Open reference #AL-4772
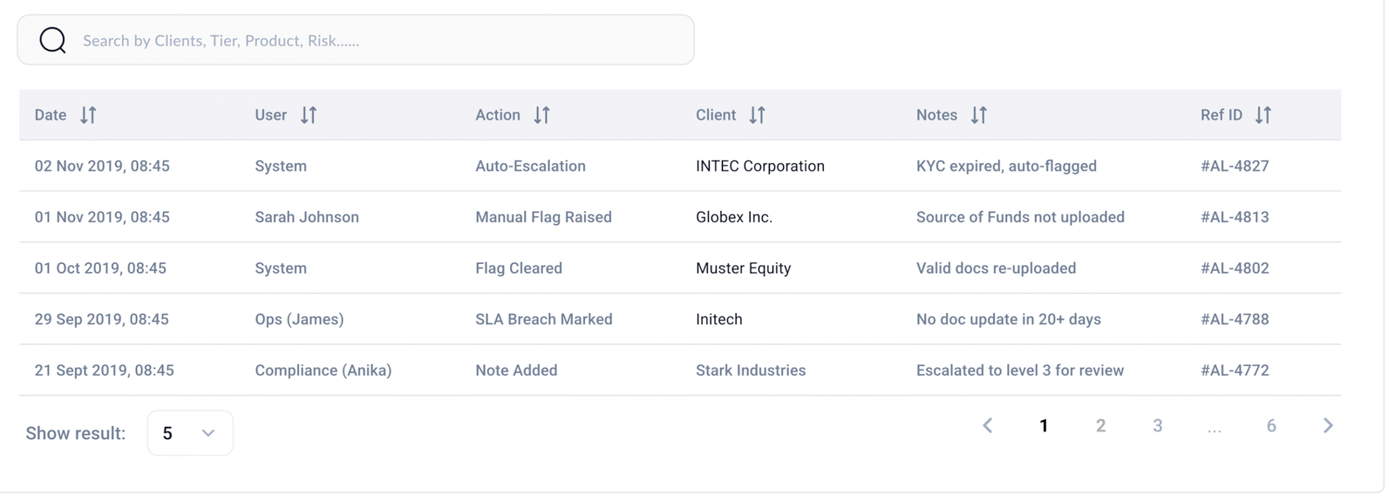Image resolution: width=1395 pixels, height=502 pixels. pyautogui.click(x=1235, y=370)
